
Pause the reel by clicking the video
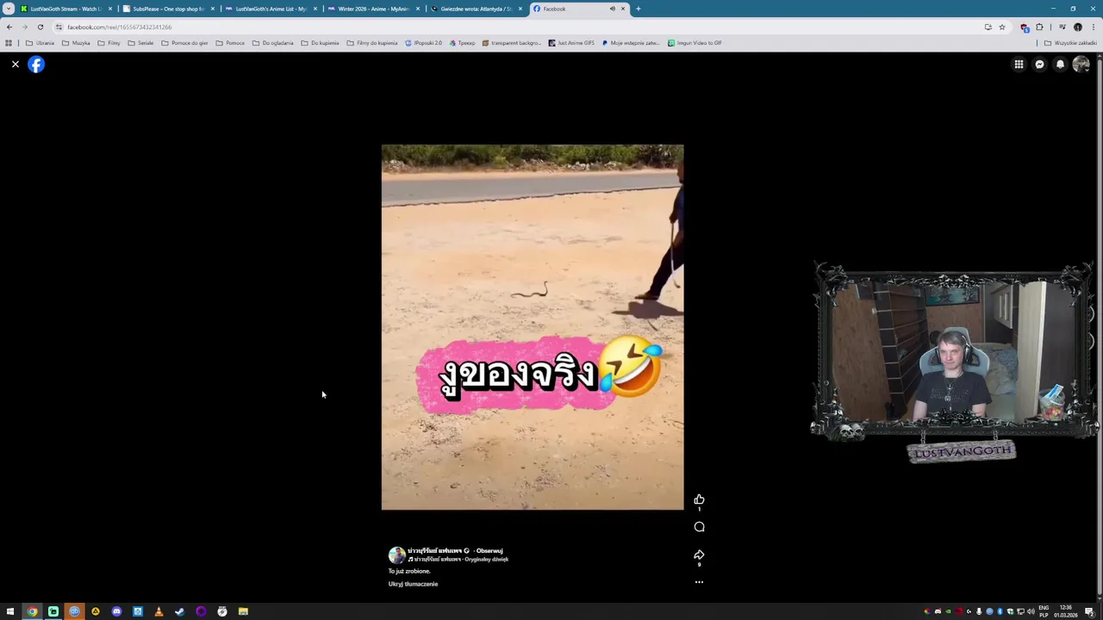tap(533, 327)
